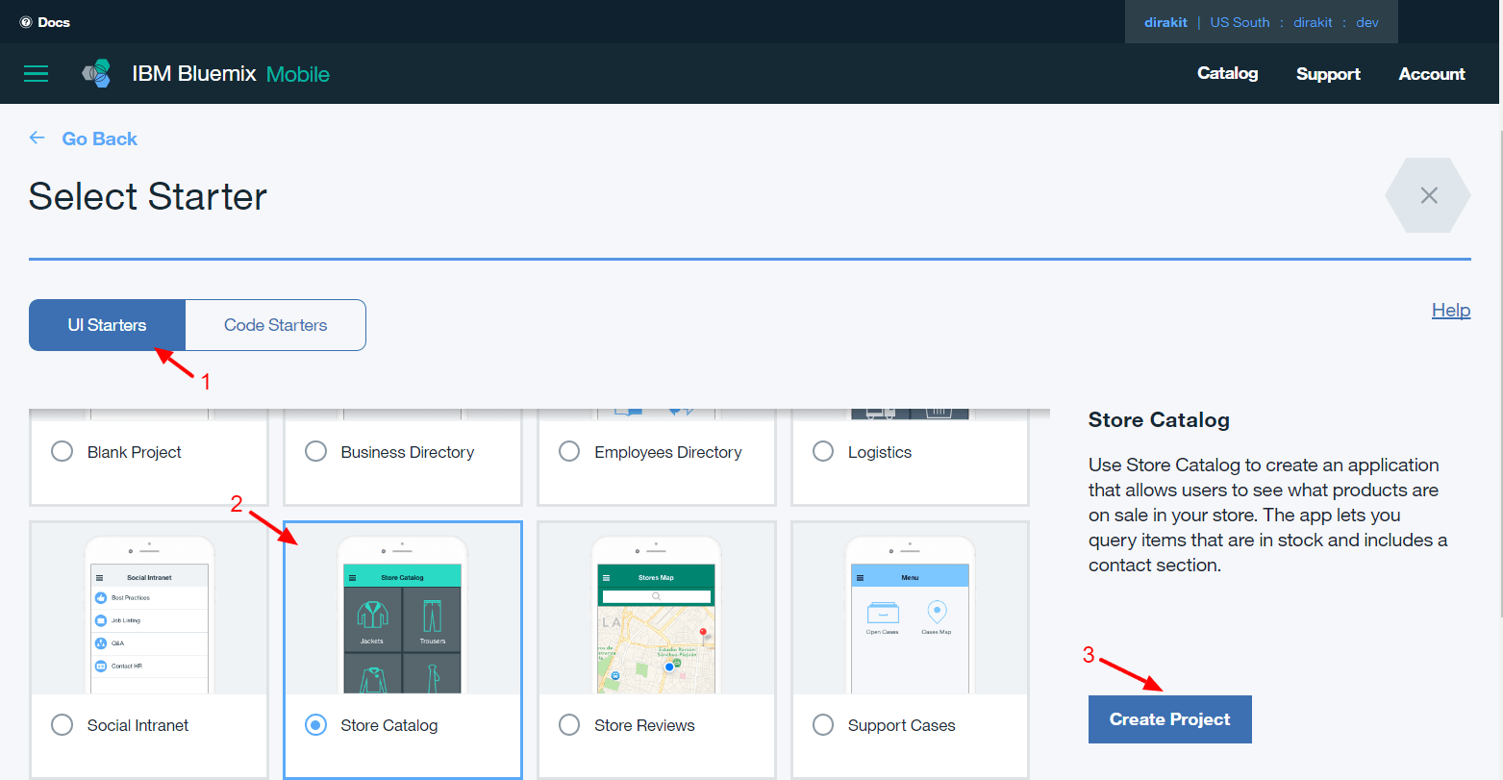Open the Account menu item
The width and height of the screenshot is (1503, 780).
click(x=1432, y=74)
